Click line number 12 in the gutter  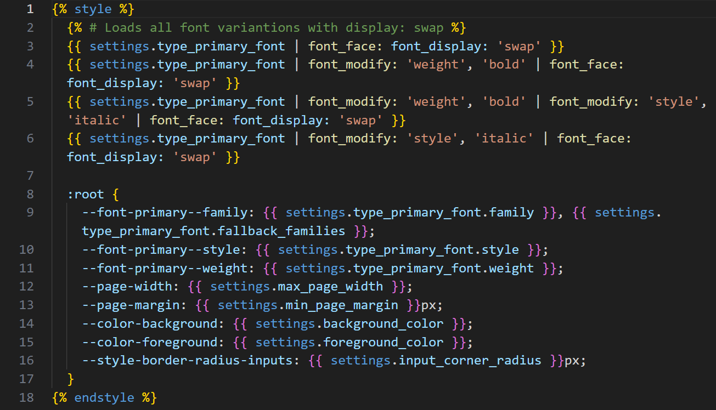coord(26,287)
